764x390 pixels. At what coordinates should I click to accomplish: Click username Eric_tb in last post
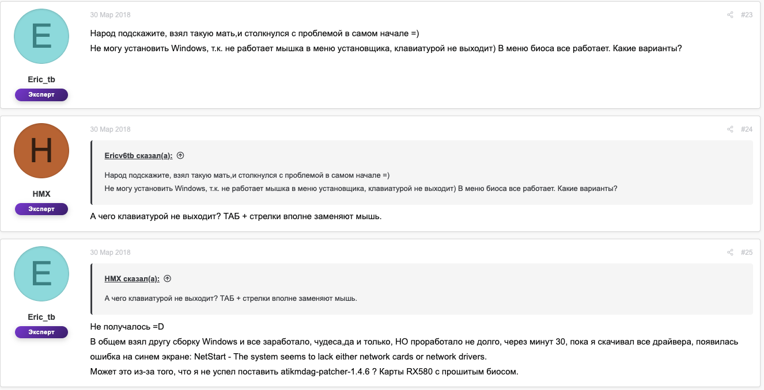(41, 317)
